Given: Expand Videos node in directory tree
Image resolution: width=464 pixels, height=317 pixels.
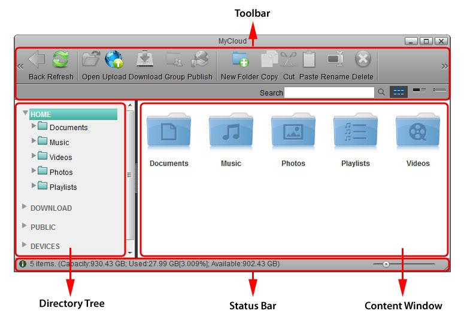Looking at the screenshot, I should pos(34,155).
